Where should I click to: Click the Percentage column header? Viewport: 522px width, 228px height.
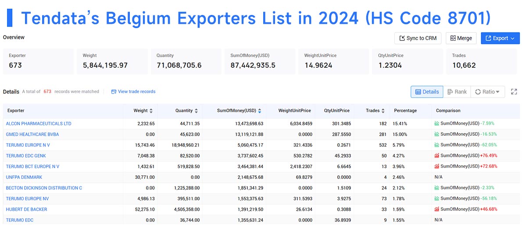pos(405,111)
